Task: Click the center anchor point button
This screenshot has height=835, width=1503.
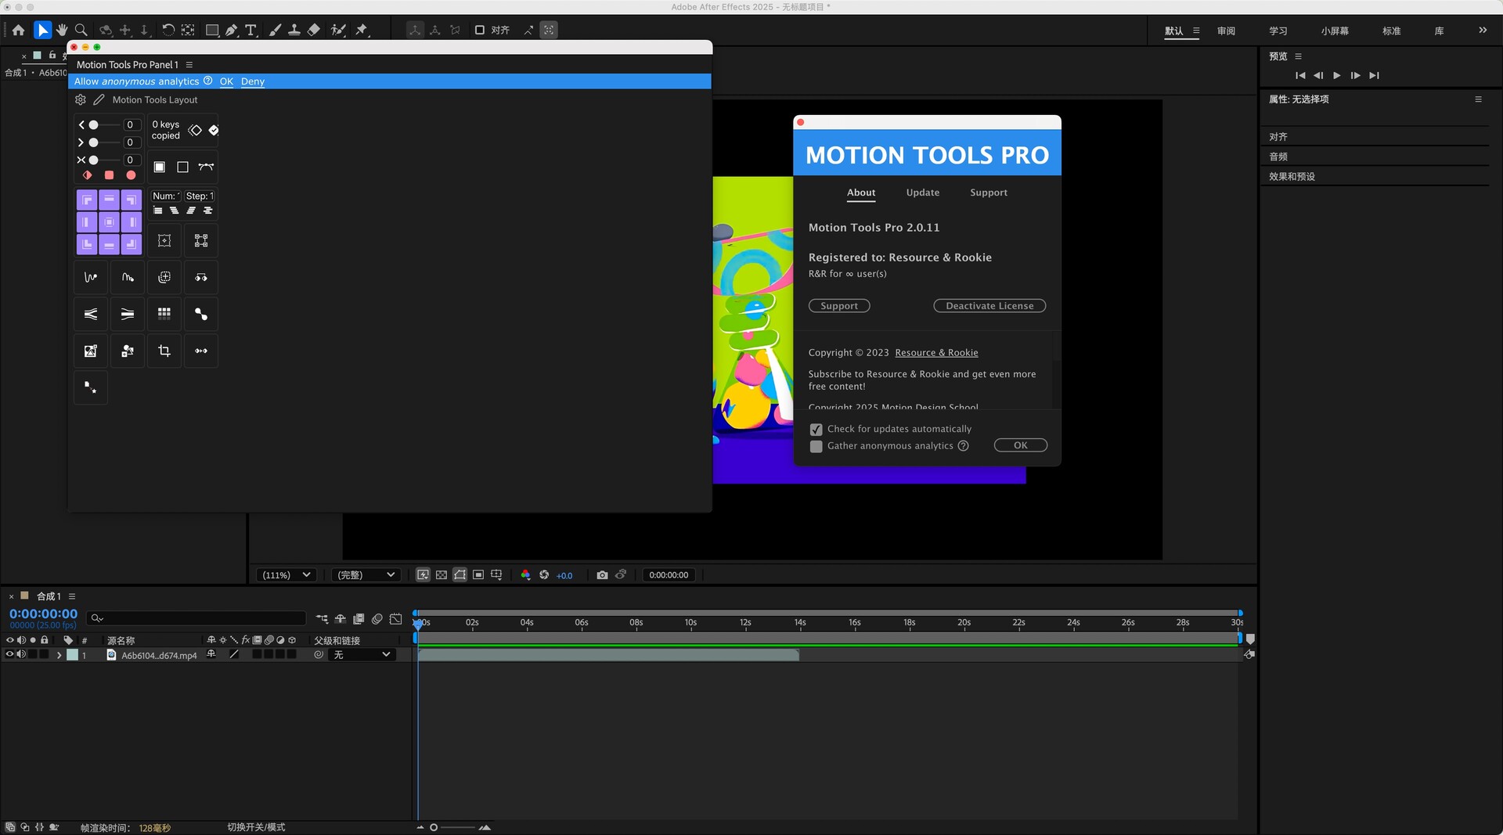Action: coord(109,222)
